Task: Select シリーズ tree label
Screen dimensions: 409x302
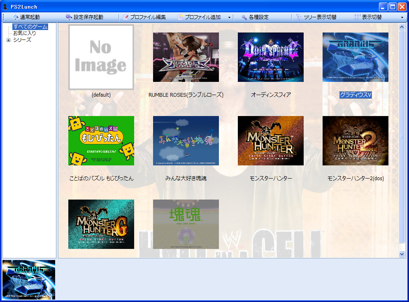Action: (22, 40)
